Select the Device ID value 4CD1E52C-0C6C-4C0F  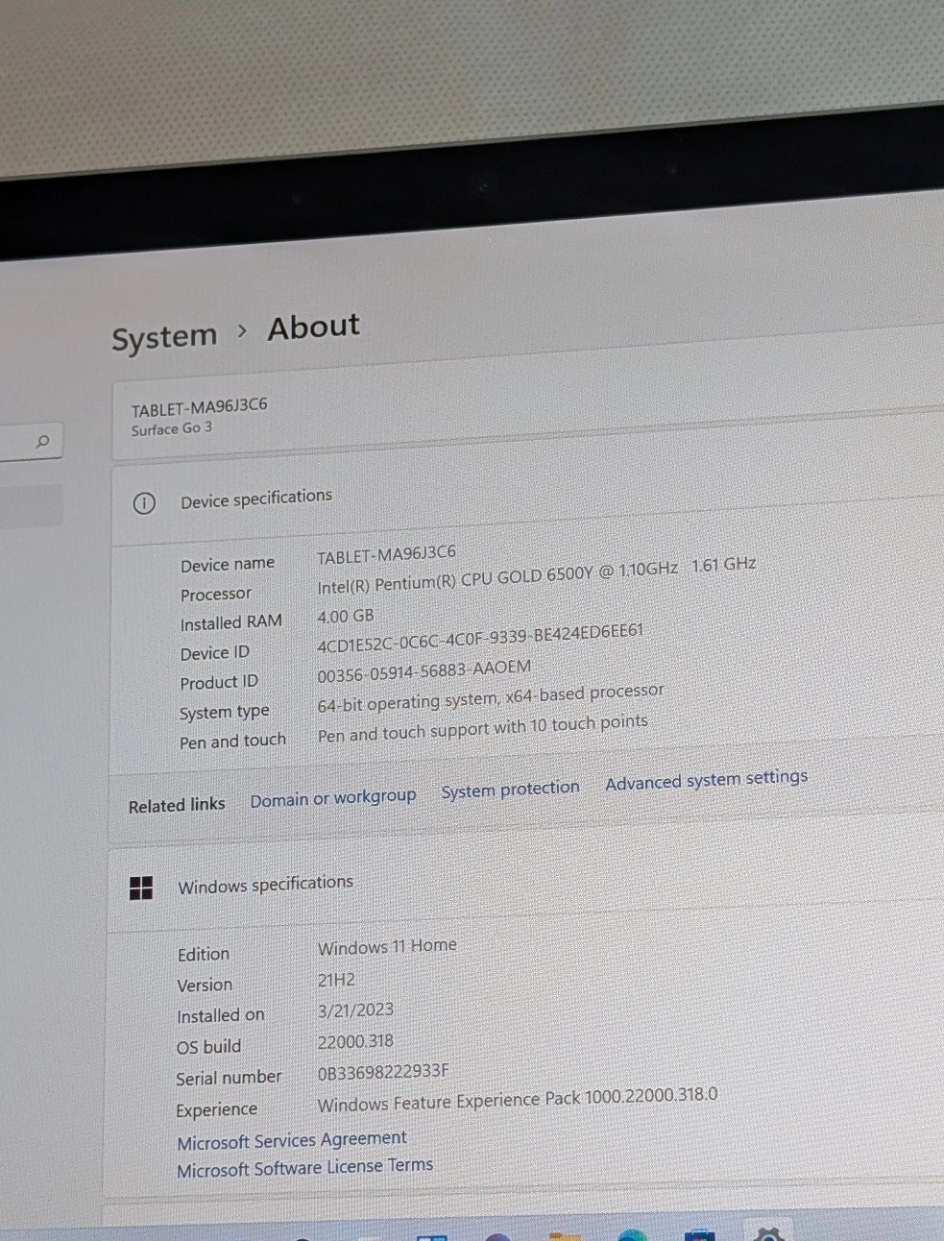(x=480, y=639)
